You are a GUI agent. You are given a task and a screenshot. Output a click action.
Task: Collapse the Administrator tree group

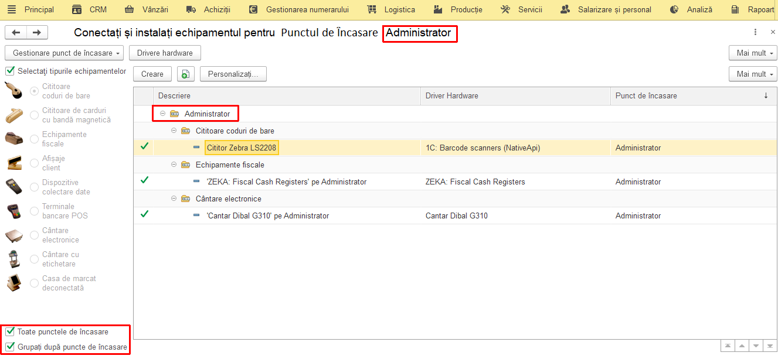162,114
